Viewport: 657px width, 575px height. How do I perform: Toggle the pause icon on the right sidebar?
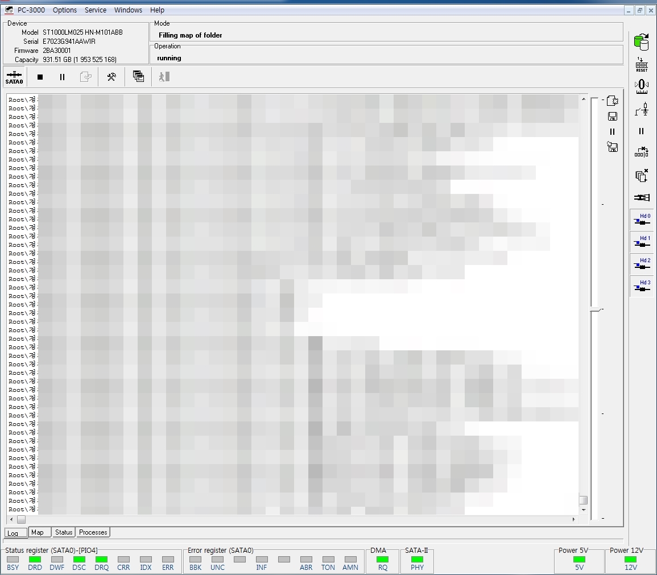point(642,131)
